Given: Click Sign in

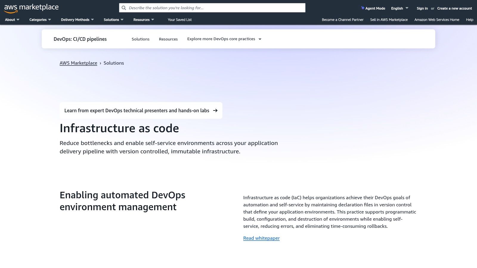Looking at the screenshot, I should pyautogui.click(x=422, y=8).
